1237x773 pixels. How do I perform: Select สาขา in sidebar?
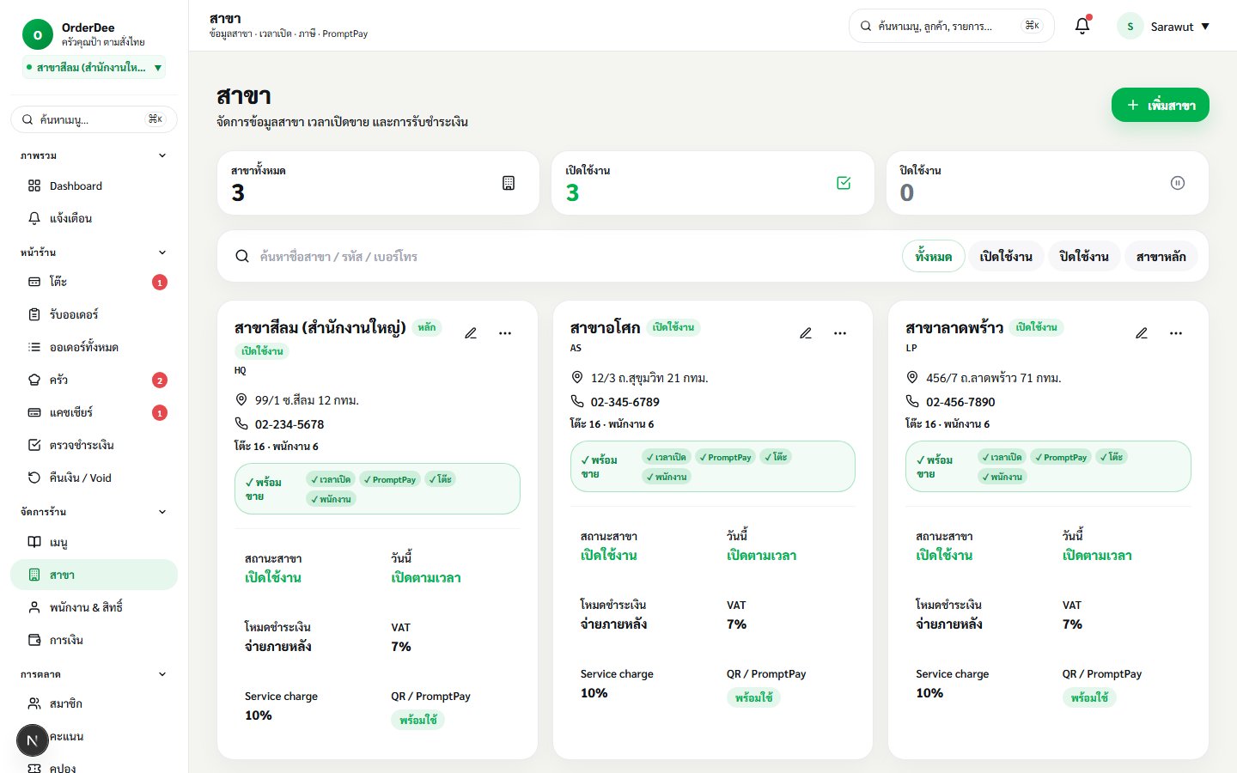tap(94, 575)
